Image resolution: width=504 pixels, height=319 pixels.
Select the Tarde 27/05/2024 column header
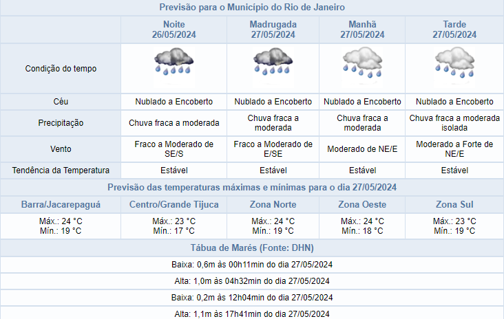[x=454, y=29]
